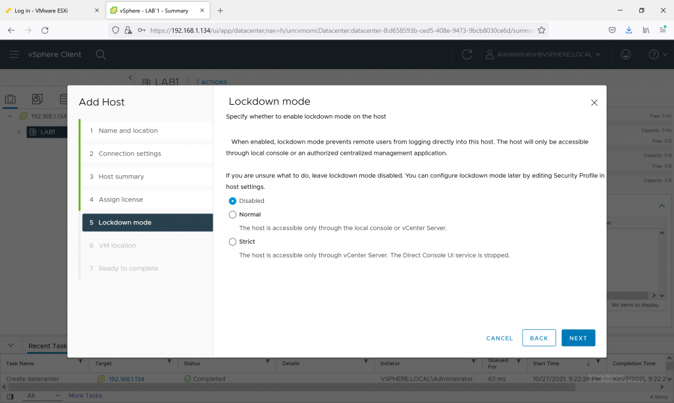Open the browser library icon
674x403 pixels.
[x=646, y=30]
